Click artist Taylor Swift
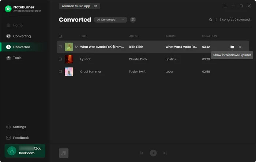This screenshot has height=162, width=256. (137, 71)
